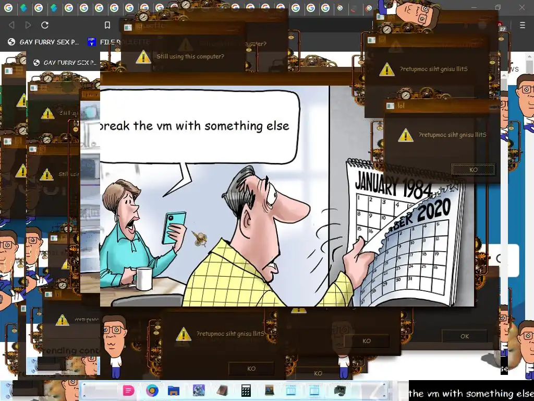Click the lol title above the KO dialog
This screenshot has width=534, height=401.
pos(401,105)
